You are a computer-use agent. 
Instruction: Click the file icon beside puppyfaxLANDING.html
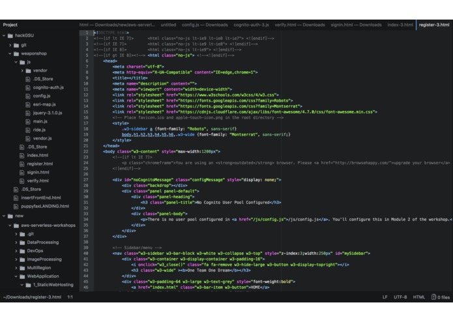[x=16, y=207]
